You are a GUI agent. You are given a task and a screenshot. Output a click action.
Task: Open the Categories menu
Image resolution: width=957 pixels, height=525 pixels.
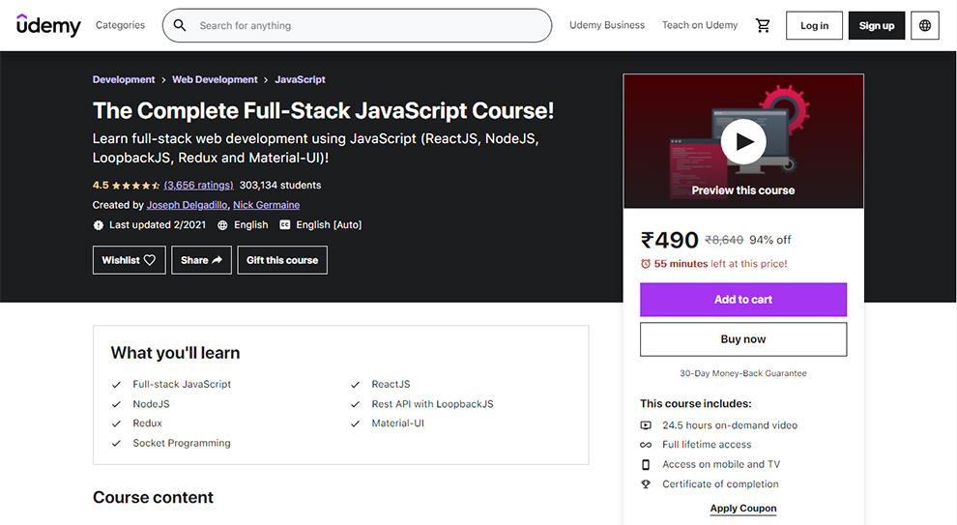(x=120, y=25)
